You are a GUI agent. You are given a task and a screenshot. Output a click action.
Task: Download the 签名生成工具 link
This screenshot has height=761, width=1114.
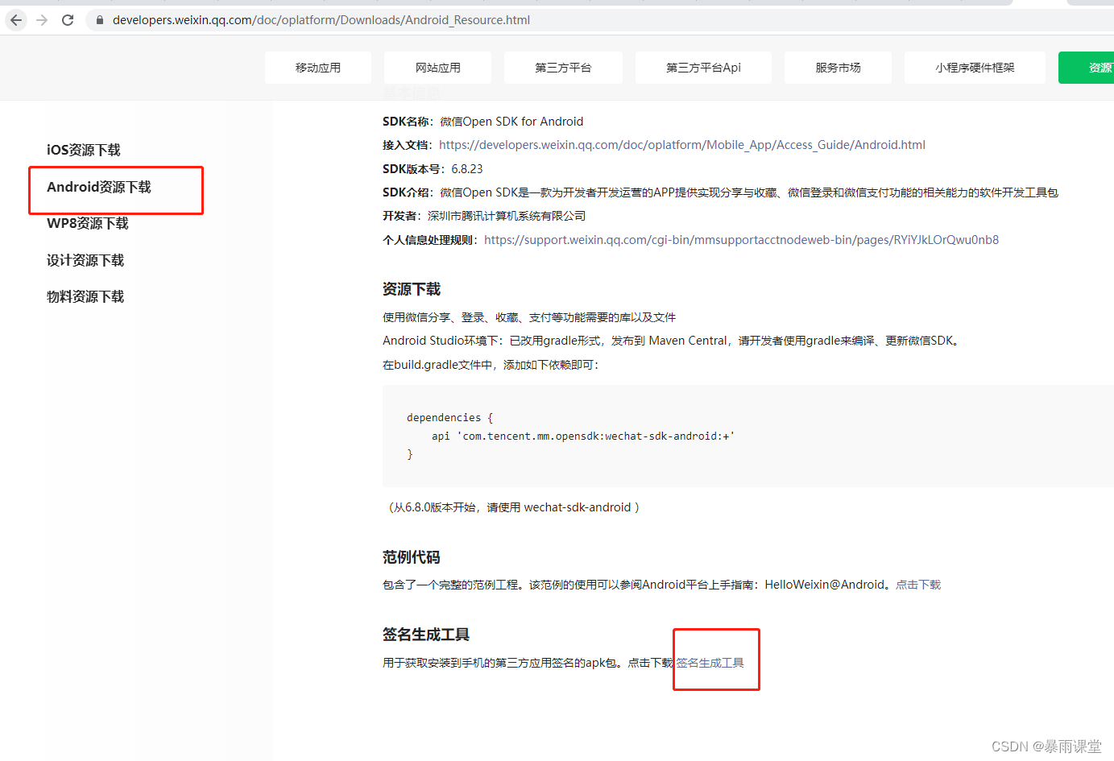click(x=710, y=663)
